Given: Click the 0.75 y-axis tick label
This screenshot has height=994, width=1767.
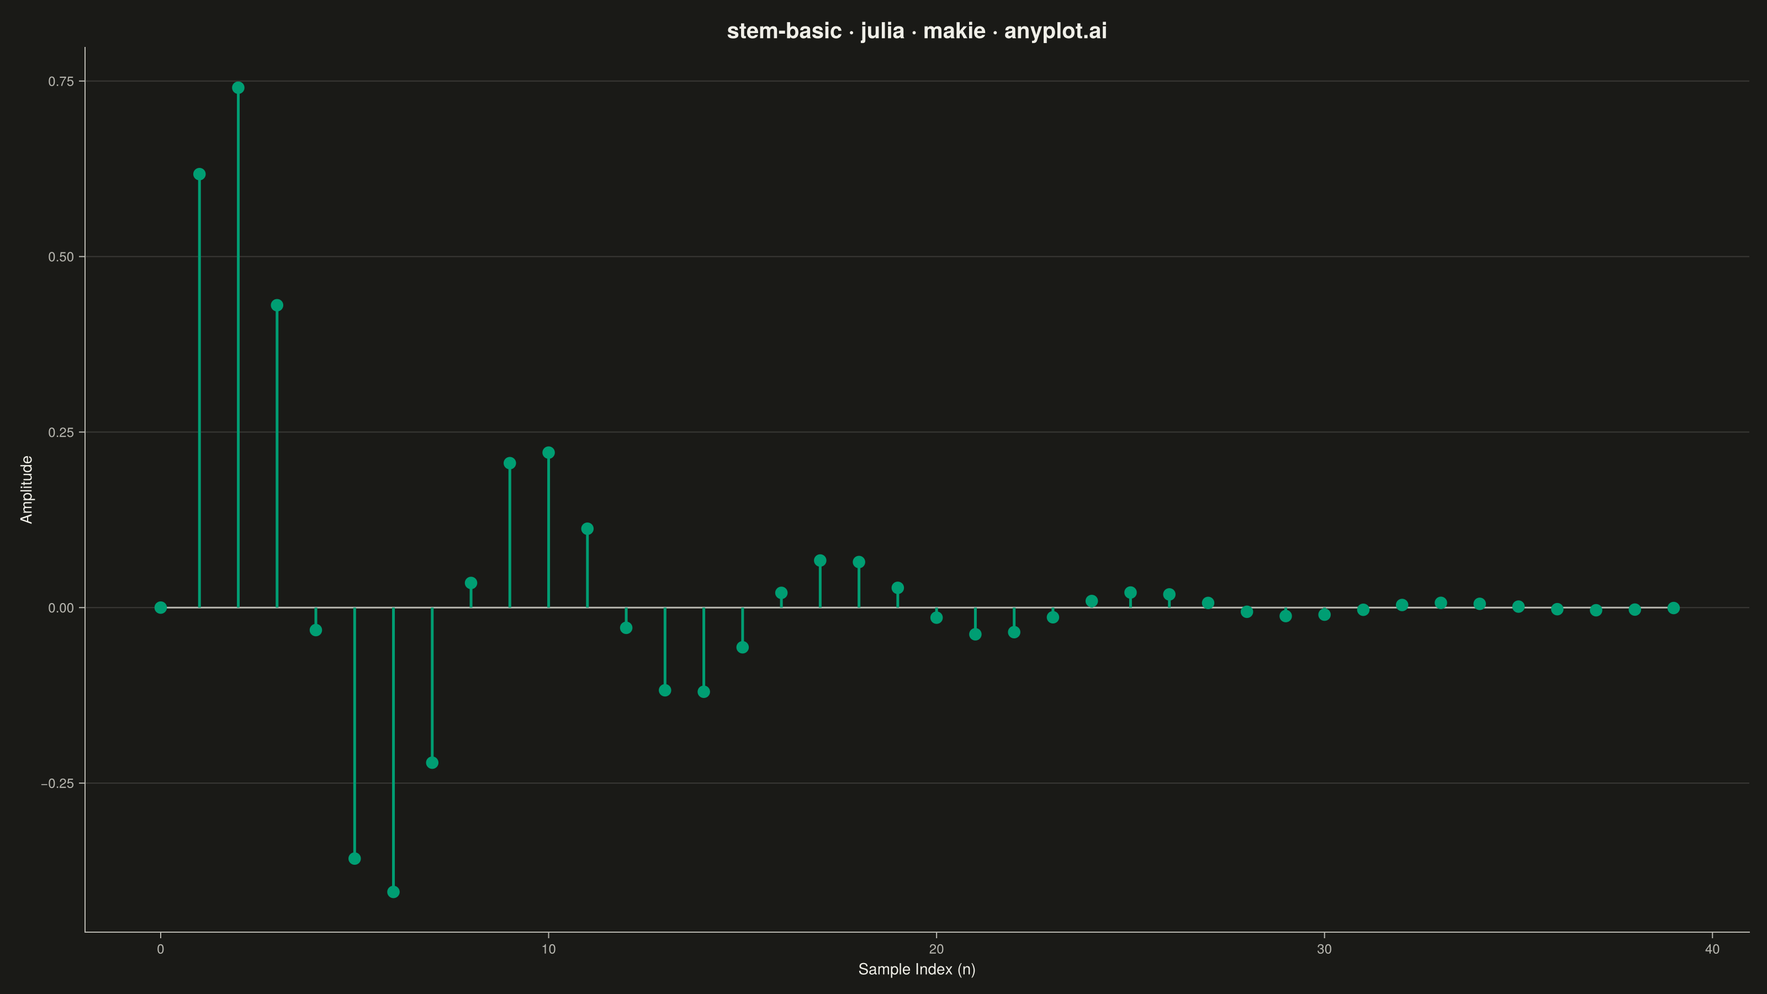Looking at the screenshot, I should click(61, 82).
